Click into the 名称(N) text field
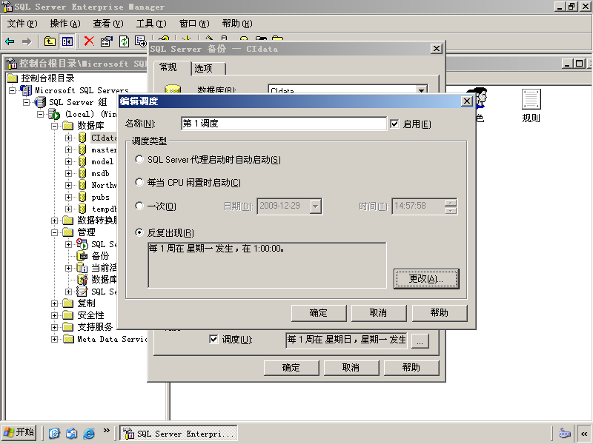593x444 pixels. 284,124
